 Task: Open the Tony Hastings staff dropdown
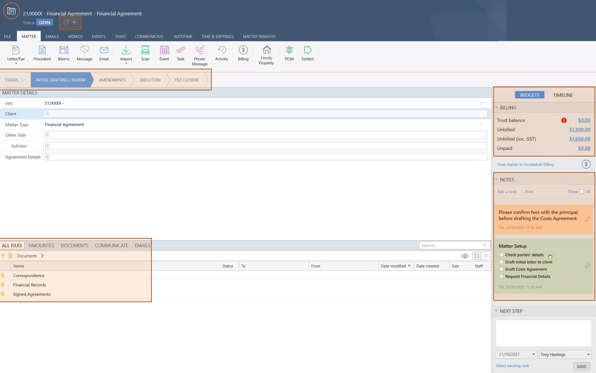tap(565, 354)
